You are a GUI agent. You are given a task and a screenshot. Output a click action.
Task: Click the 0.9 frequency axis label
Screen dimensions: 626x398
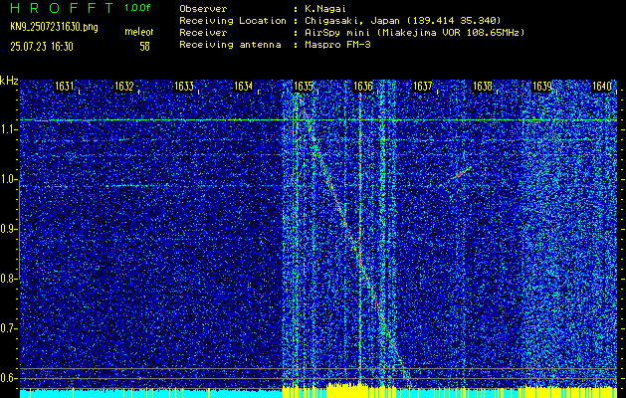point(8,229)
